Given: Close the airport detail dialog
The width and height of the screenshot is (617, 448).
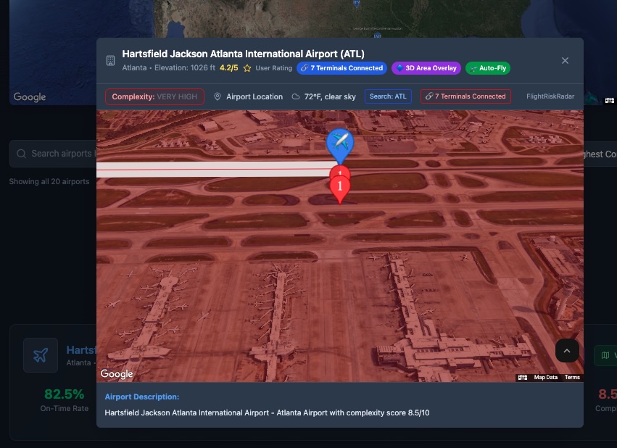Looking at the screenshot, I should coord(565,61).
